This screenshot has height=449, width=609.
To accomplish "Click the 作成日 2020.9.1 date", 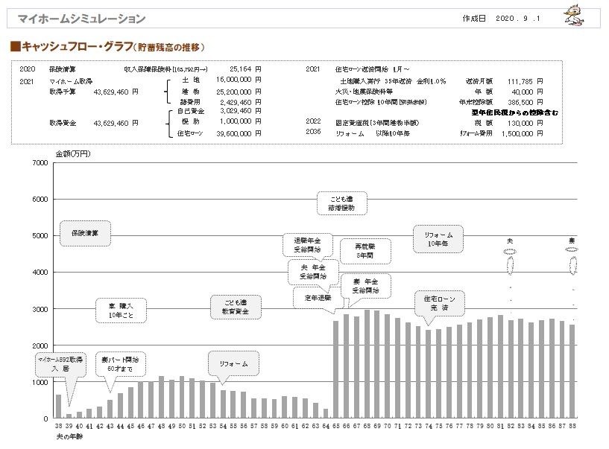I will (501, 18).
